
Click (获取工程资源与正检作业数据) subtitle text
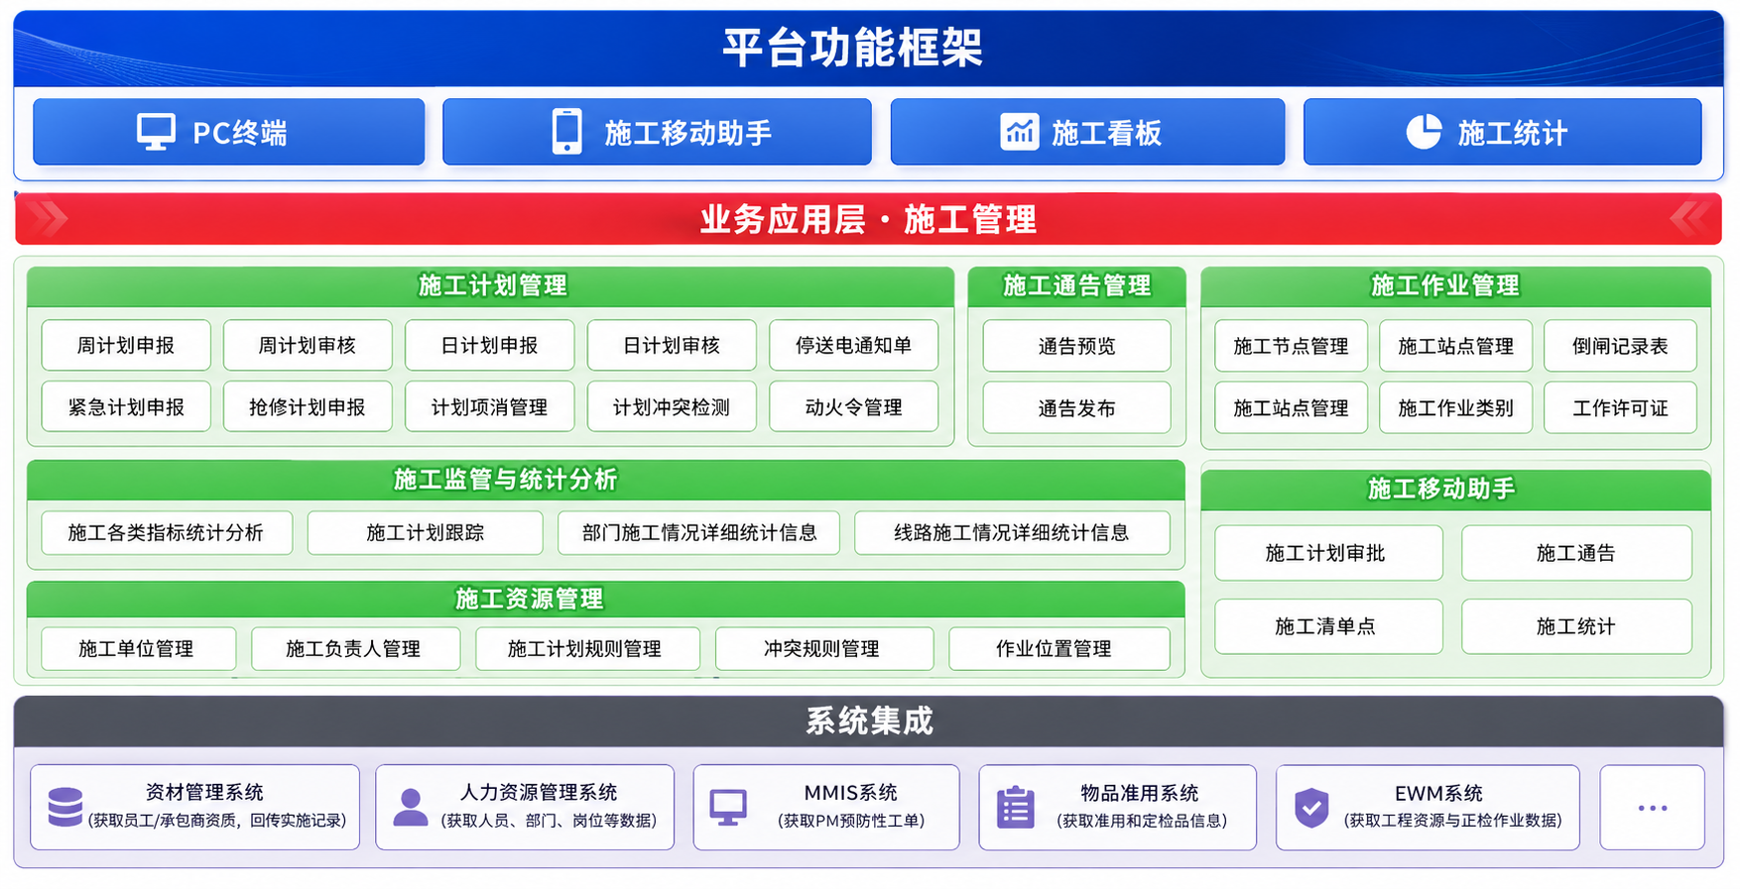coord(1453,821)
